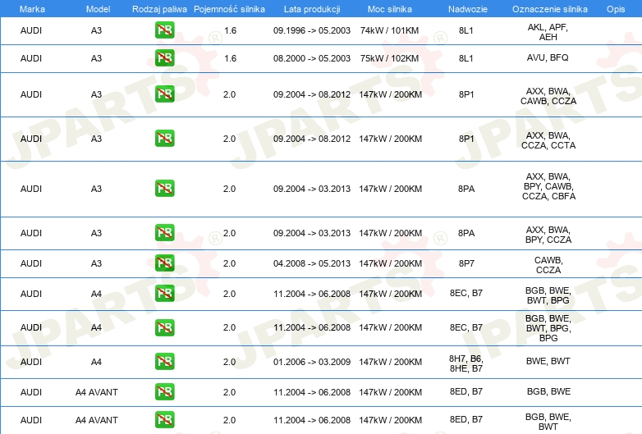Click the fuel icon in the row containing CBFA
This screenshot has width=642, height=434.
tap(164, 188)
